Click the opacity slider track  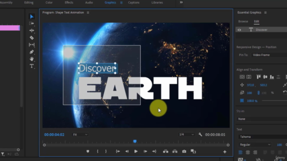pyautogui.click(x=274, y=101)
